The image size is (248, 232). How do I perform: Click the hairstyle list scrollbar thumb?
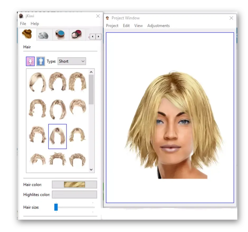click(91, 89)
